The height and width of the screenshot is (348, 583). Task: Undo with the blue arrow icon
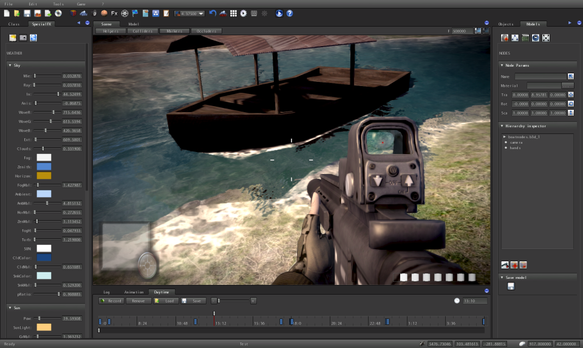(x=213, y=13)
